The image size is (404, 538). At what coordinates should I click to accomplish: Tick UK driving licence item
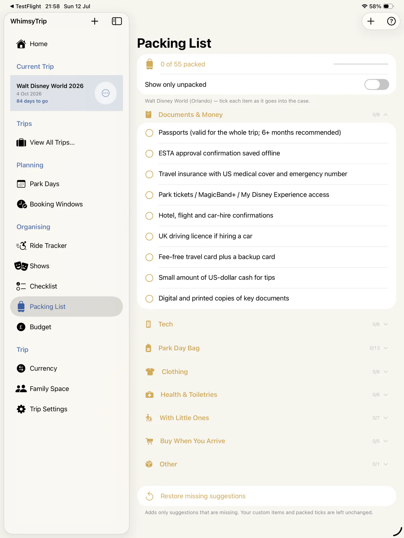[x=149, y=236]
